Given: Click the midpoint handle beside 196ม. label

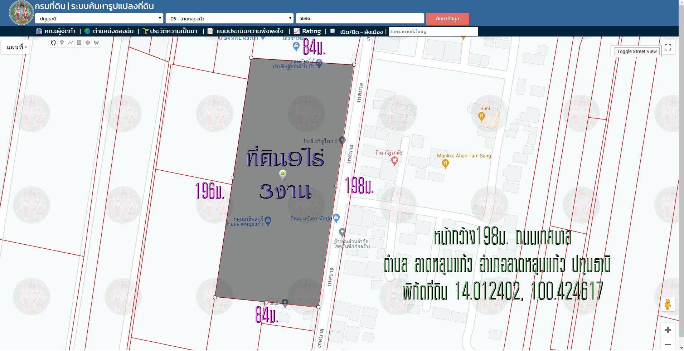Looking at the screenshot, I should pyautogui.click(x=233, y=177).
